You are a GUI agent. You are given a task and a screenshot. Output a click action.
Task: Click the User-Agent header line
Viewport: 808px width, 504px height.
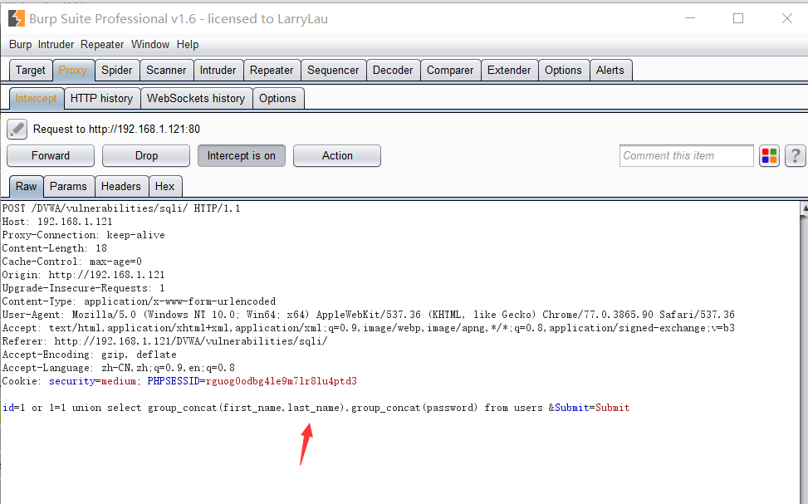[369, 315]
